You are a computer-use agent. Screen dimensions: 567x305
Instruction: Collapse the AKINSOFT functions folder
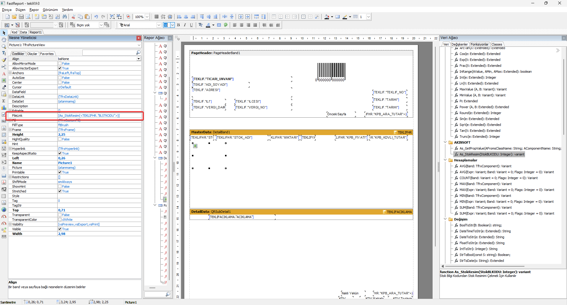point(445,142)
